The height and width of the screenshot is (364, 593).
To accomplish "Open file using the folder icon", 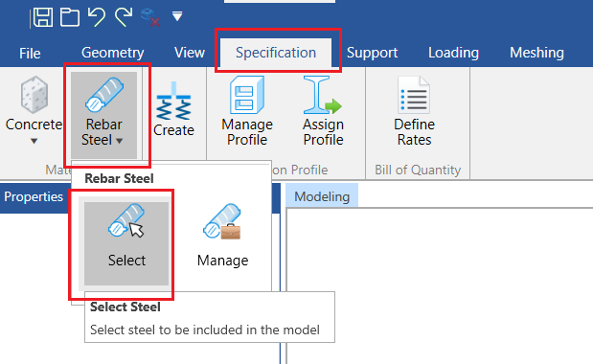I will coord(70,17).
